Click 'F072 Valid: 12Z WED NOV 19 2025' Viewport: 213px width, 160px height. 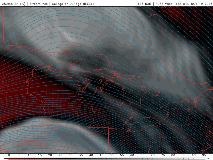184,4
